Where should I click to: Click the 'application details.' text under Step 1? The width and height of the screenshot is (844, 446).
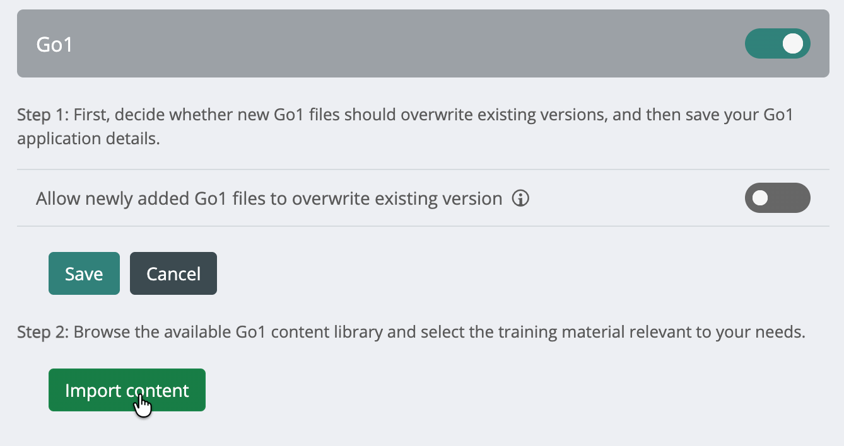pos(88,139)
